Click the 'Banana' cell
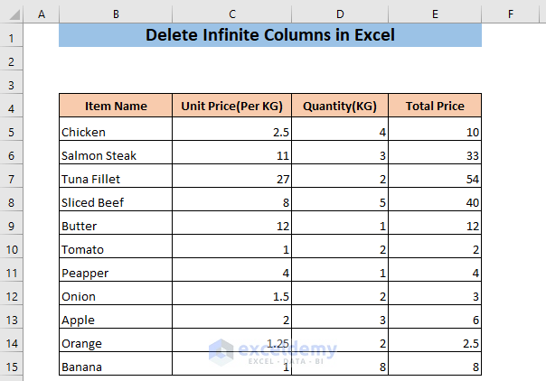The width and height of the screenshot is (546, 381). pyautogui.click(x=116, y=367)
